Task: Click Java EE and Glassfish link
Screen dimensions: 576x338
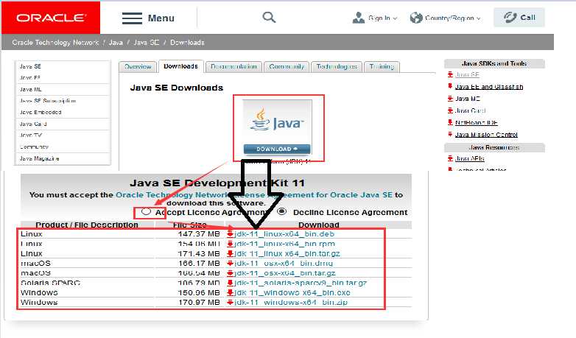Action: 489,87
